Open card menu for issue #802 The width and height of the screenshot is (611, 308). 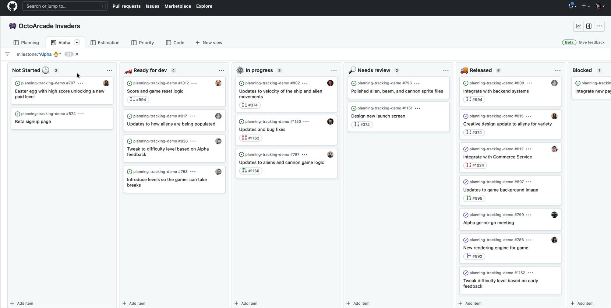coord(305,83)
